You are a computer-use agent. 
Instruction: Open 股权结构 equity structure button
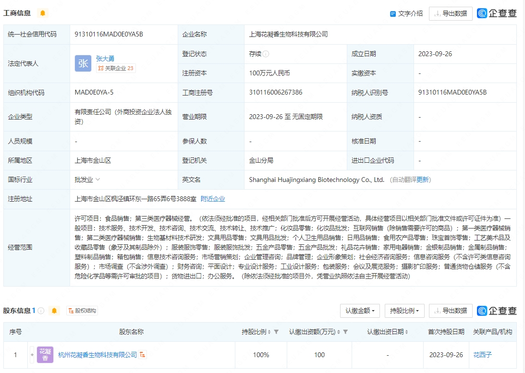[x=82, y=311]
